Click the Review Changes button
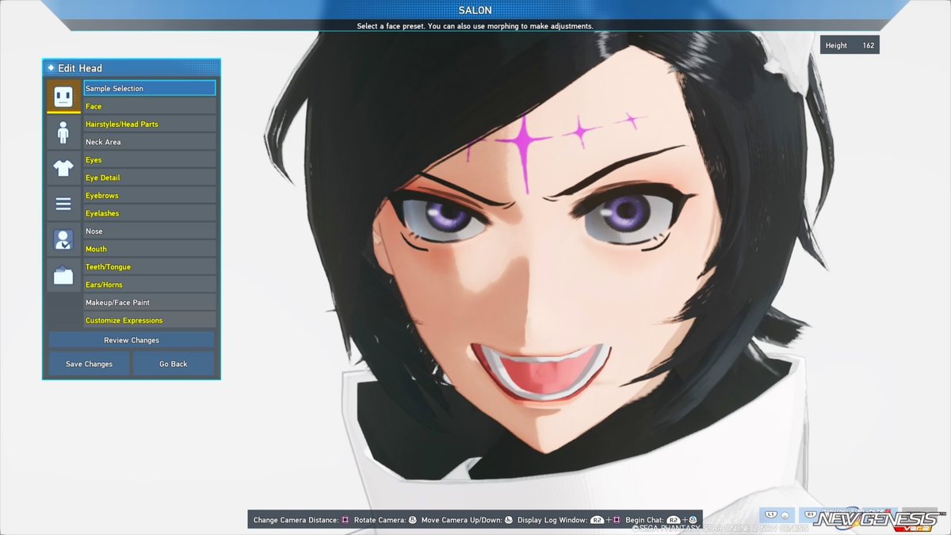 pos(132,340)
